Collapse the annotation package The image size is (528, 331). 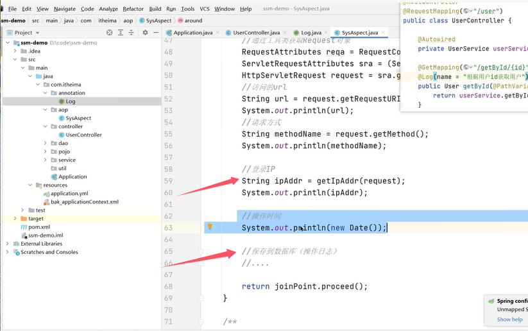click(x=45, y=93)
